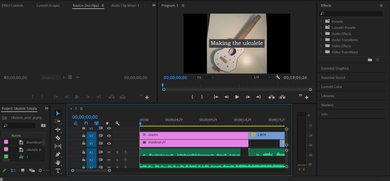Open the Fit zoom level dropdown

coord(205,77)
